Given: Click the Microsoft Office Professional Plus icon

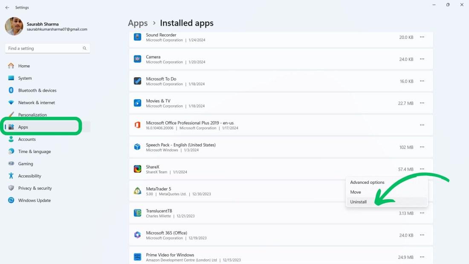Looking at the screenshot, I should [x=137, y=125].
